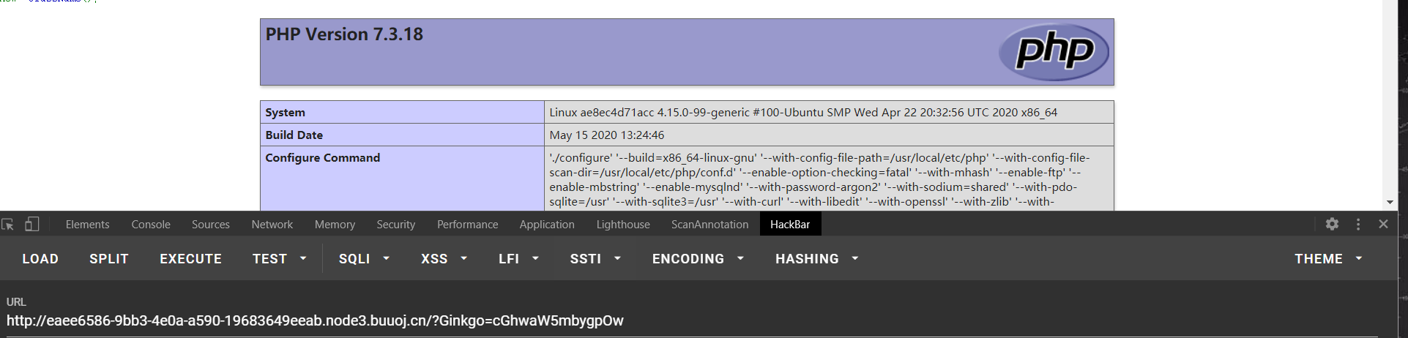Click the inspect element picker icon

pyautogui.click(x=8, y=225)
